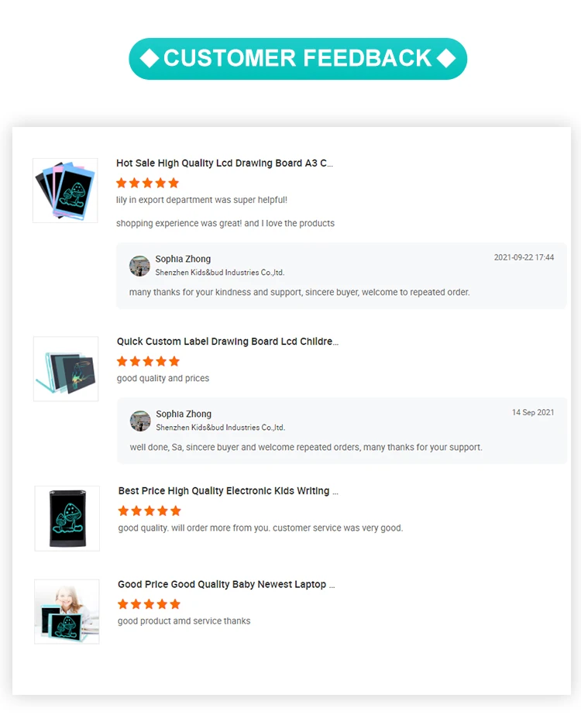Click Shenzhen Kids&bud Industries in second reply
581x715 pixels.
click(221, 428)
